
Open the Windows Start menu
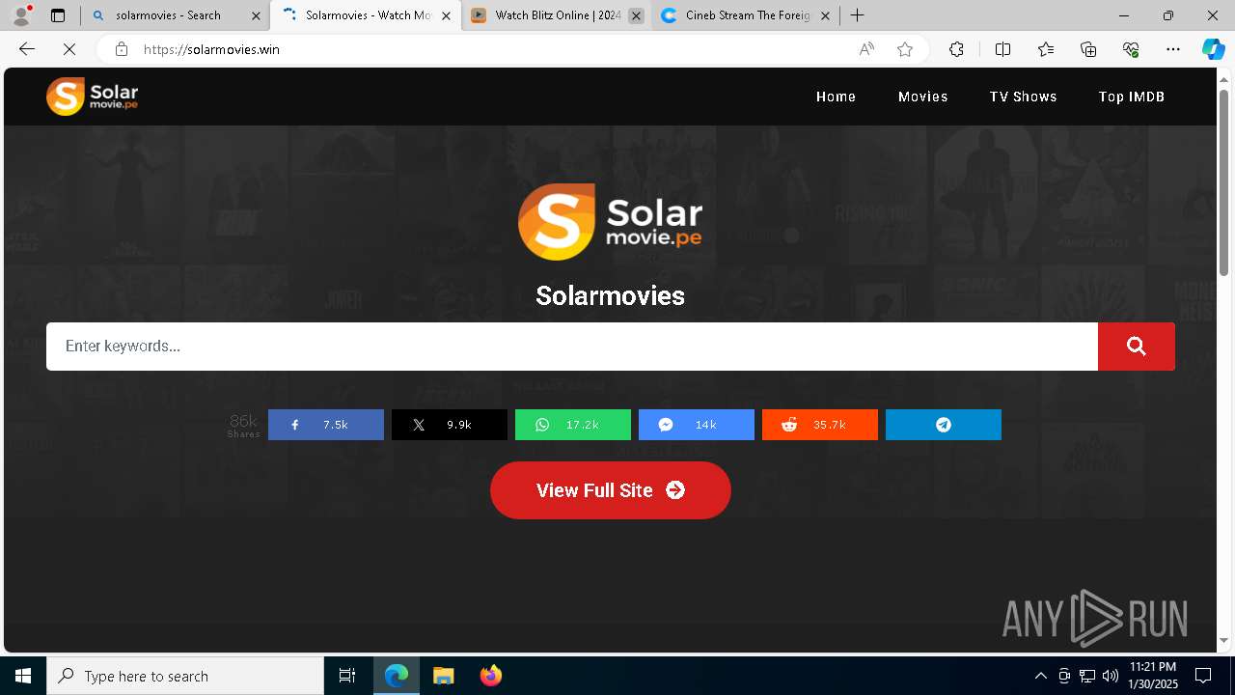tap(23, 676)
